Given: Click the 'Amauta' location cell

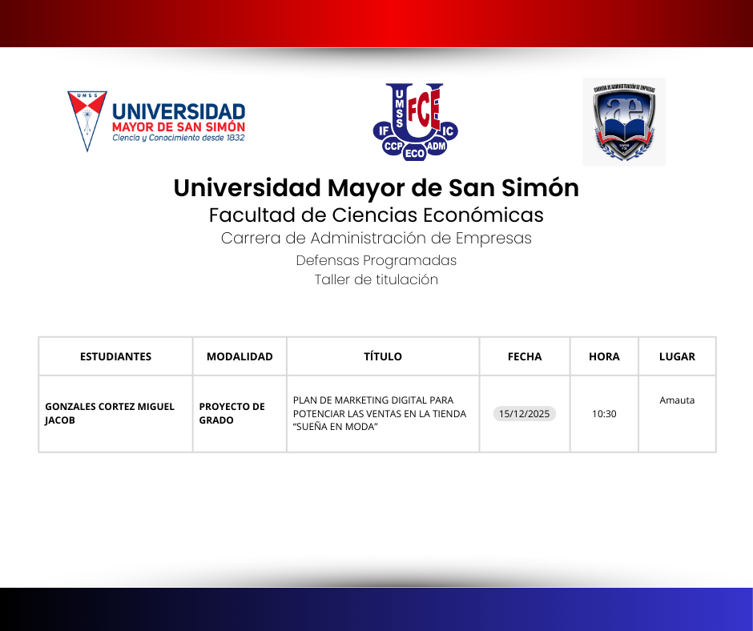Looking at the screenshot, I should [677, 400].
